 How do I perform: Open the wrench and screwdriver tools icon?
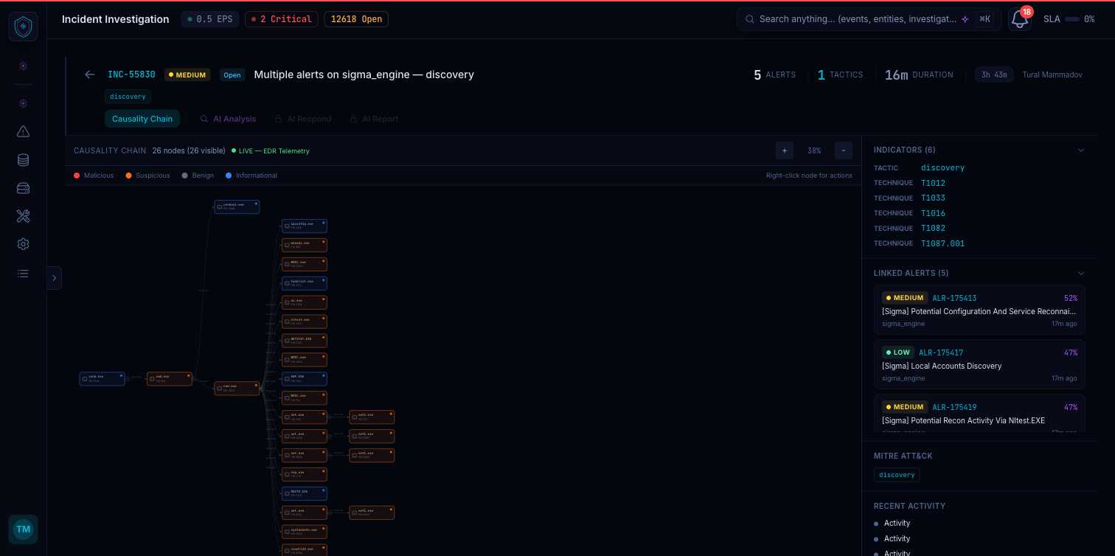23,216
